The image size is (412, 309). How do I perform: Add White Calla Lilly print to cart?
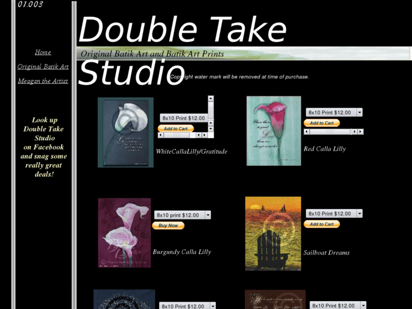[176, 128]
